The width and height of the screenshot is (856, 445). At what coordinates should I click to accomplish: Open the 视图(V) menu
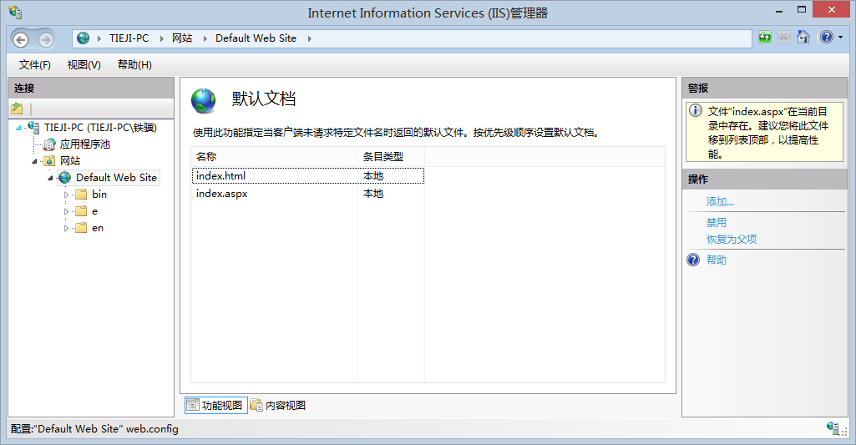84,64
